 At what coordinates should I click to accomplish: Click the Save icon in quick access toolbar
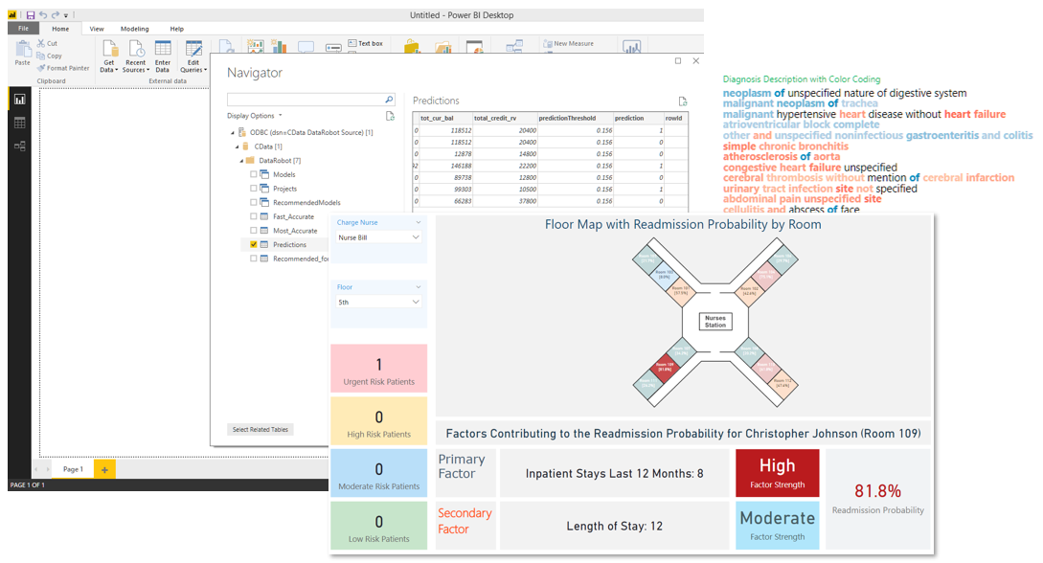click(x=31, y=14)
